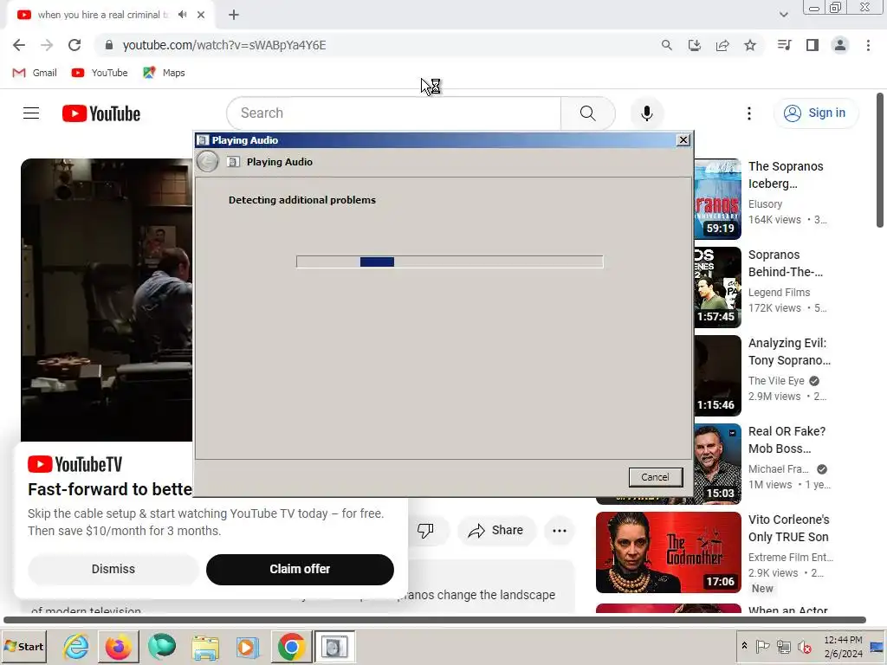The height and width of the screenshot is (665, 887).
Task: Dismiss the YouTube TV offer
Action: pyautogui.click(x=113, y=569)
